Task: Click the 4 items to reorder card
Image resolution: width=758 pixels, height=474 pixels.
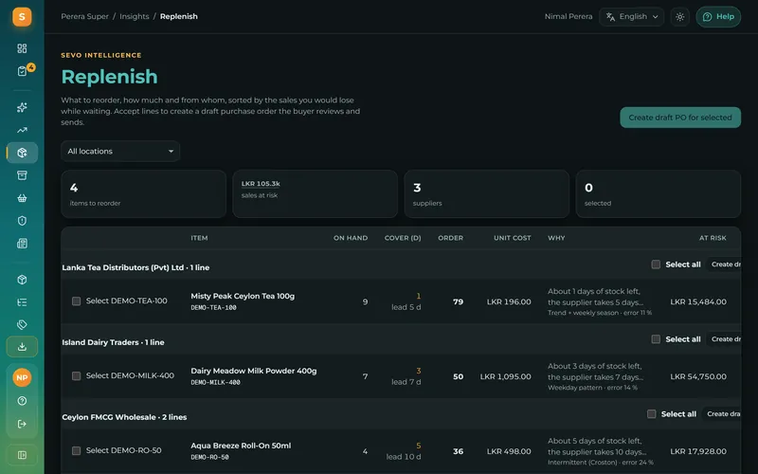Action: point(144,193)
